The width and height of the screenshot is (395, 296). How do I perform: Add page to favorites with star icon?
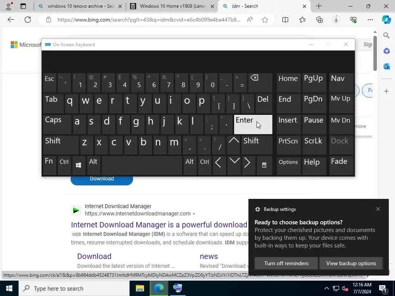[x=265, y=20]
